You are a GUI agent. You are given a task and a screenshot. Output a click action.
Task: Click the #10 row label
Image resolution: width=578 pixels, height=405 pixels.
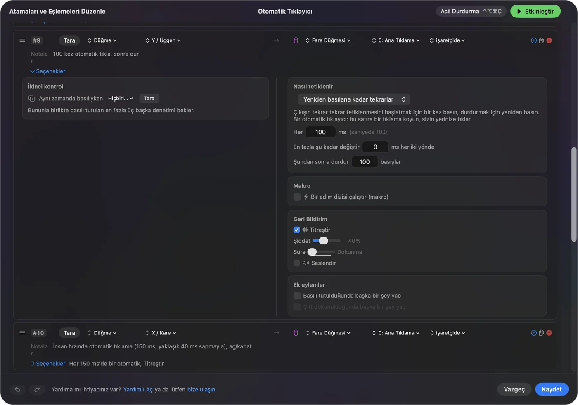click(38, 333)
